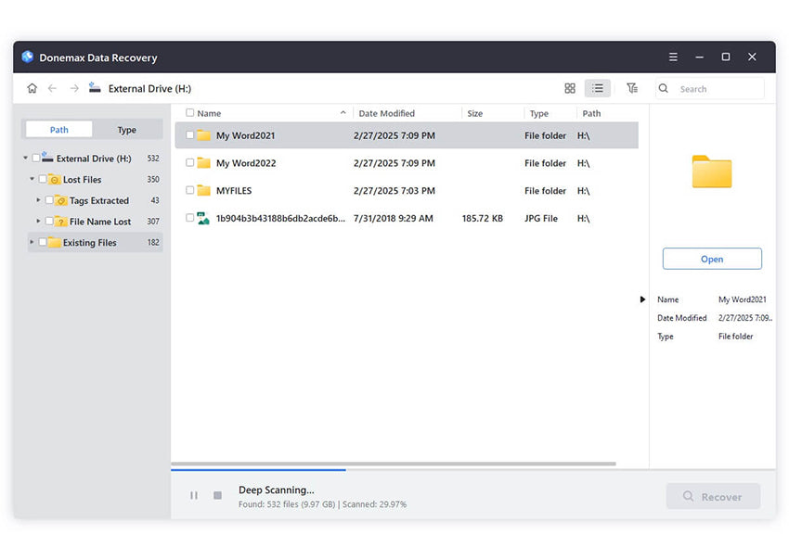The width and height of the screenshot is (789, 560).
Task: Check the MYFILES checkbox
Action: (189, 190)
